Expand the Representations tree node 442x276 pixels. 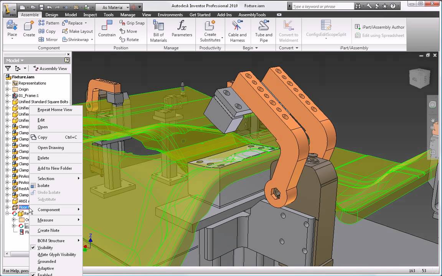click(x=7, y=83)
